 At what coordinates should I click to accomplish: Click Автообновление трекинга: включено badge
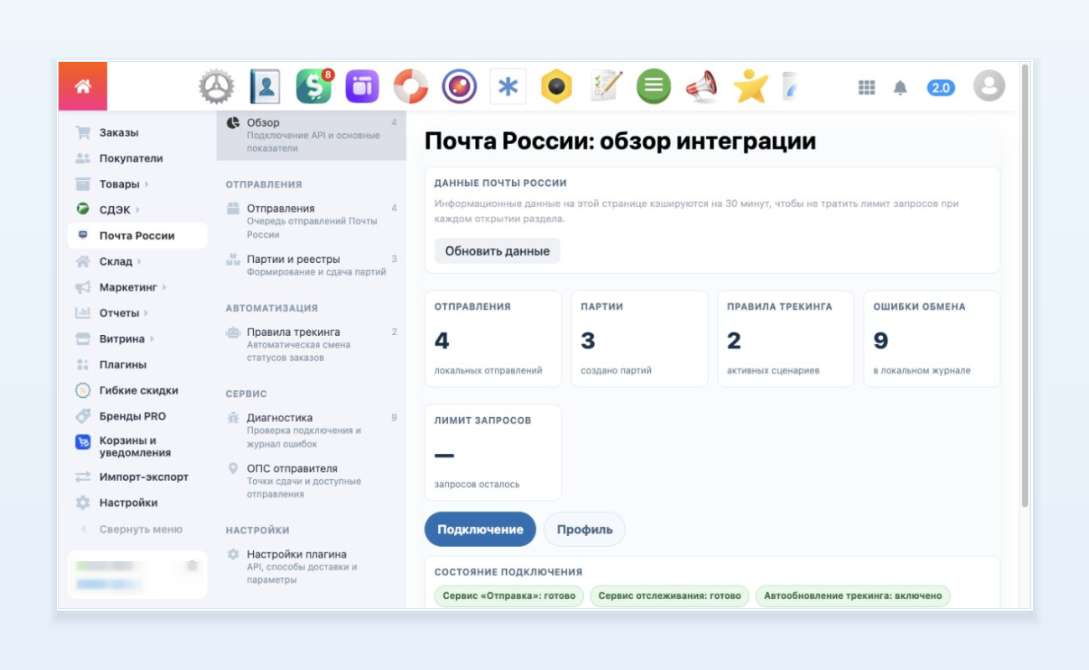[853, 596]
